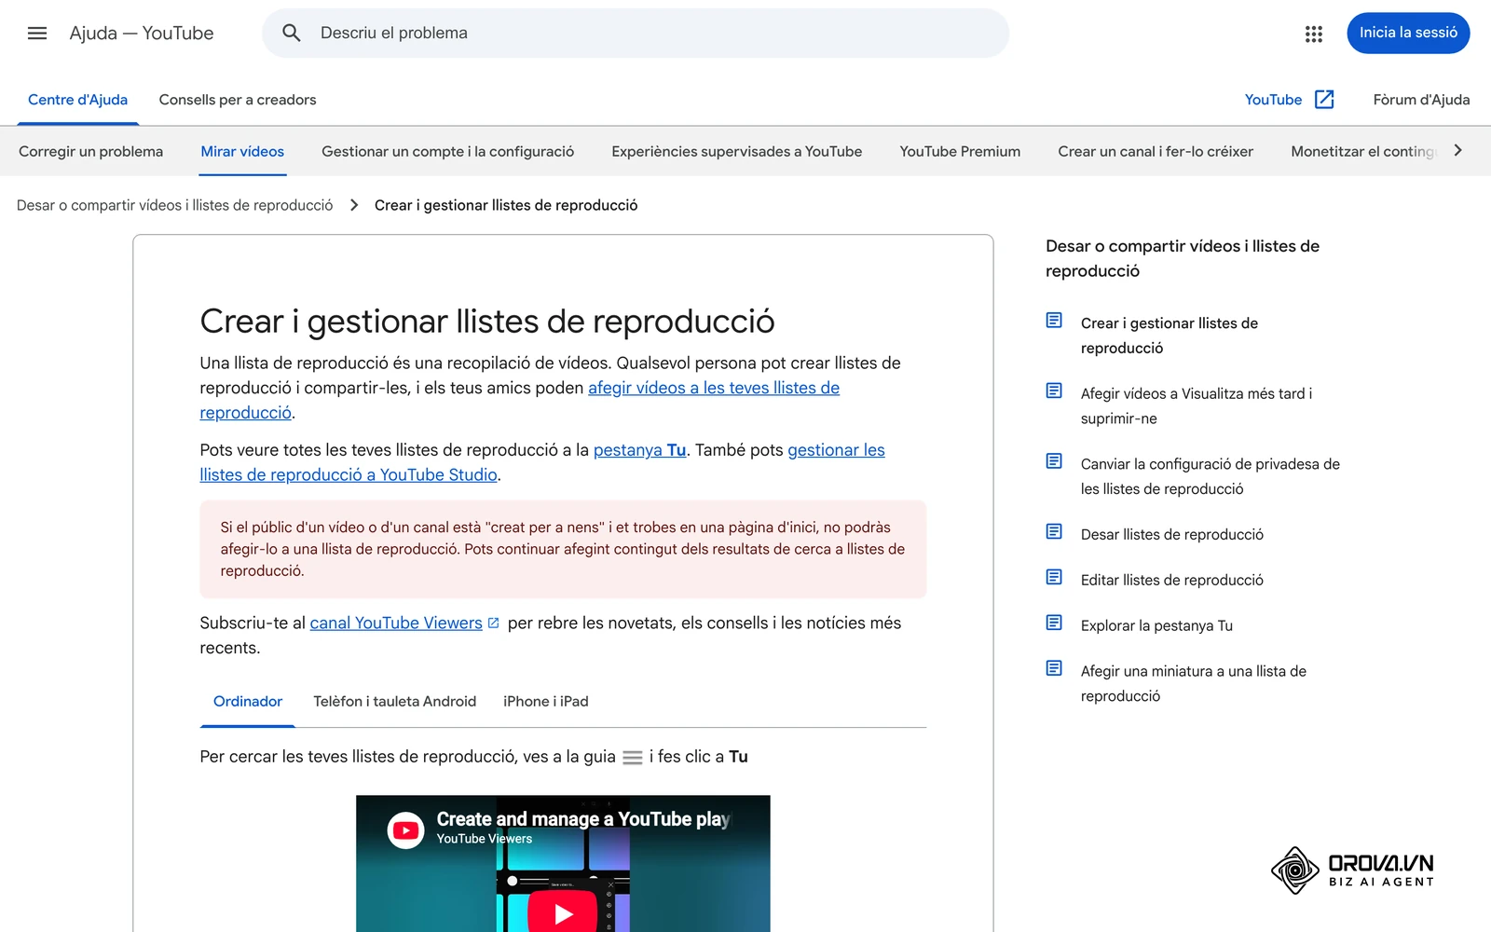Open Experiències supervisades a YouTube category

(x=736, y=152)
